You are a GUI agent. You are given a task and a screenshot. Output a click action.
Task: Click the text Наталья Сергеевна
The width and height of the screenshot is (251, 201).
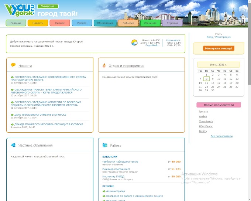tap(113, 164)
